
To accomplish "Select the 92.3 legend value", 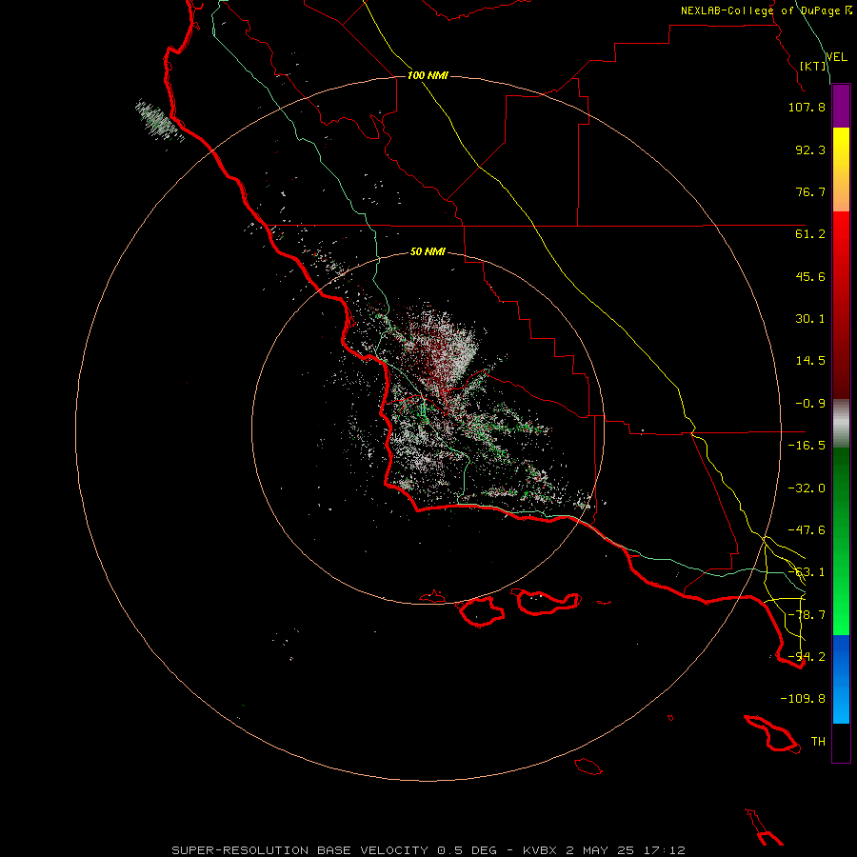I will [x=810, y=149].
